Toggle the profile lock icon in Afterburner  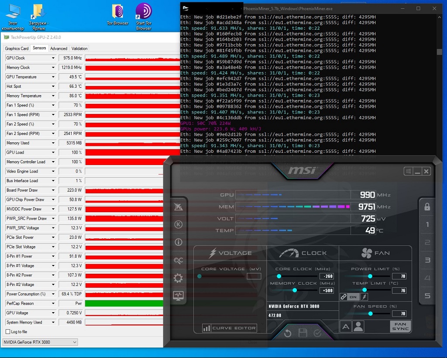[x=427, y=207]
